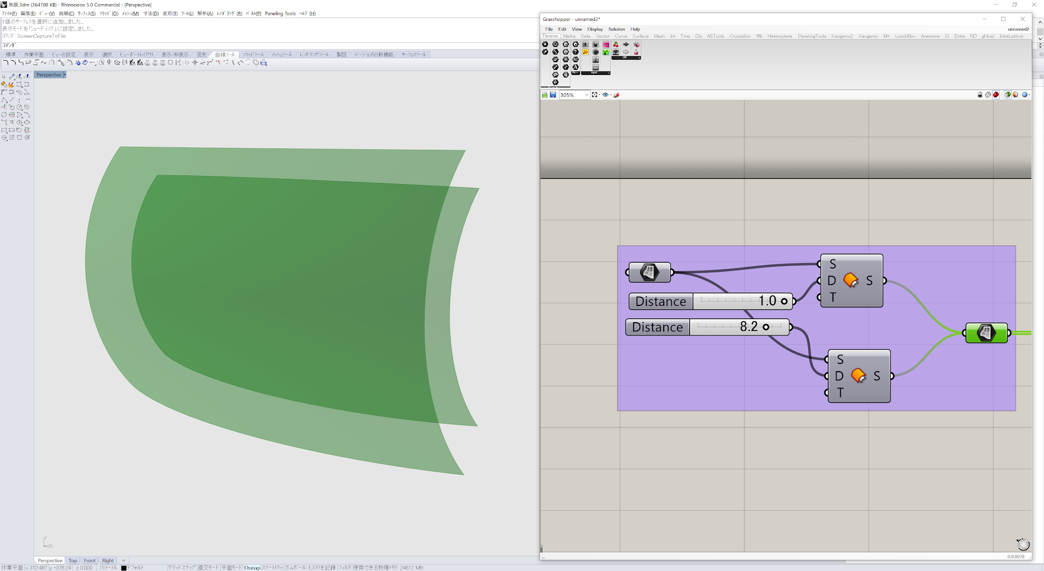Click the grey input Surface parameter node
Screen dimensions: 1044x571
pyautogui.click(x=649, y=272)
